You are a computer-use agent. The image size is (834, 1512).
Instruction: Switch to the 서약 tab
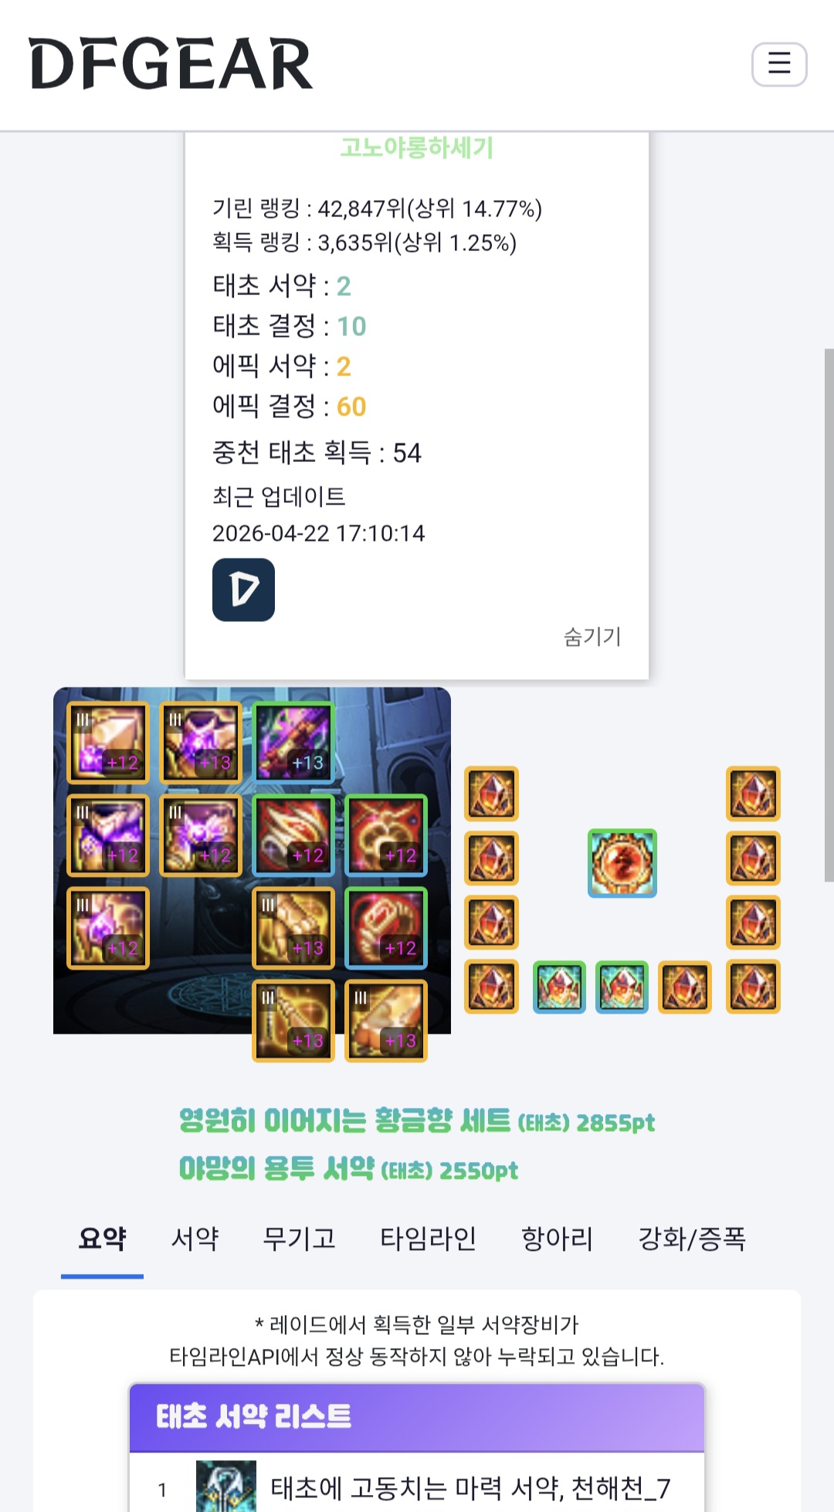click(x=195, y=1238)
